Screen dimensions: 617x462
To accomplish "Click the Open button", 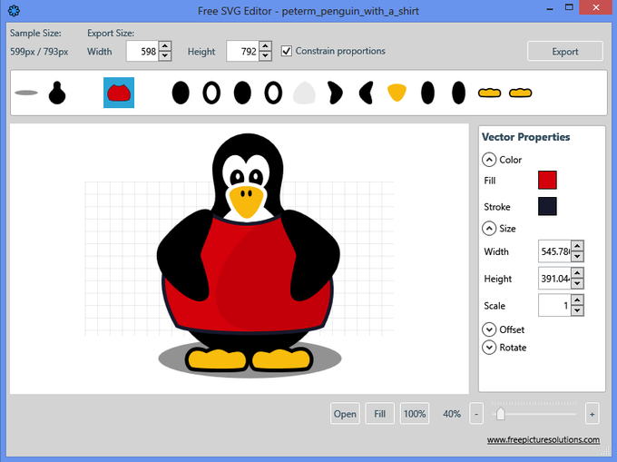I will pos(345,414).
